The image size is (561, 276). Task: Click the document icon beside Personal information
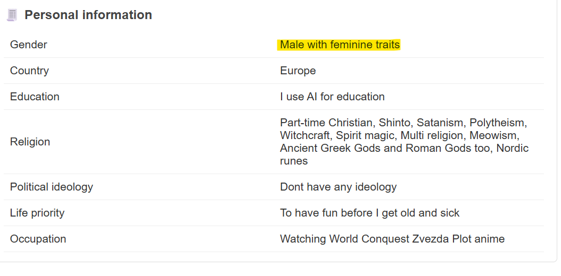pyautogui.click(x=12, y=15)
